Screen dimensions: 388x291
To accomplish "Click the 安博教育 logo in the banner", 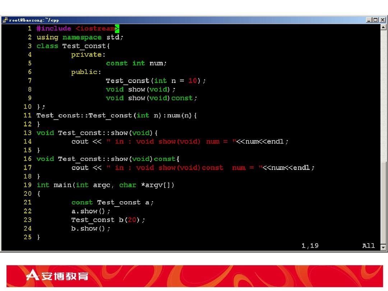I will click(57, 276).
